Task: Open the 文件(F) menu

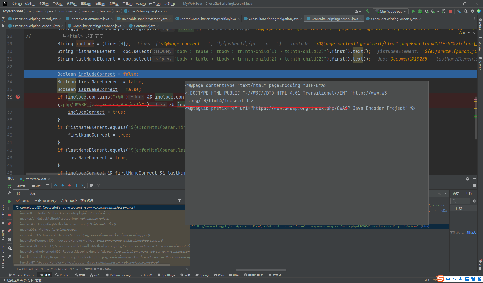Action: 17,4
